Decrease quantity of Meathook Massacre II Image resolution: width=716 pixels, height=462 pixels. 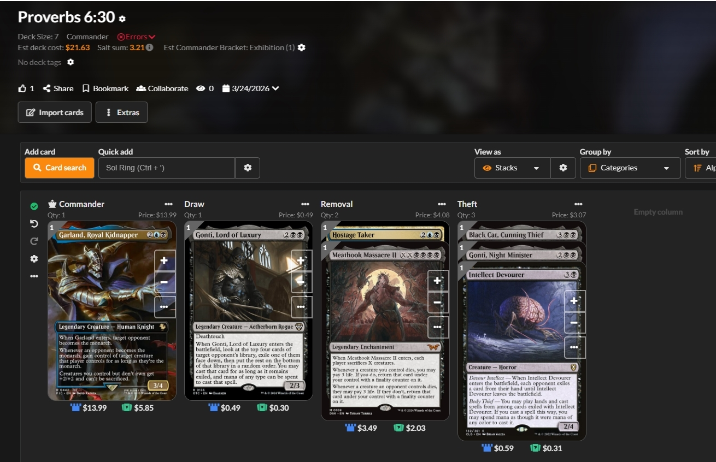pos(438,303)
